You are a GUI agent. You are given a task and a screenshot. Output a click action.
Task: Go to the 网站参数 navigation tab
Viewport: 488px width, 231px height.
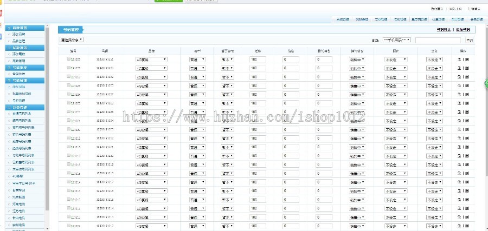click(x=362, y=19)
